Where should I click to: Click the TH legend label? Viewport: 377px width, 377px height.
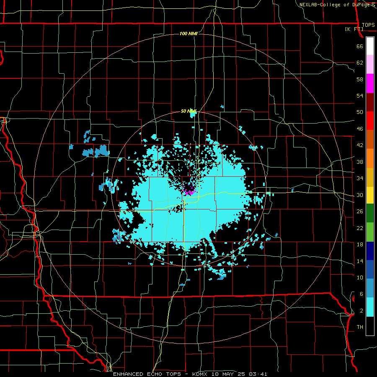point(360,327)
